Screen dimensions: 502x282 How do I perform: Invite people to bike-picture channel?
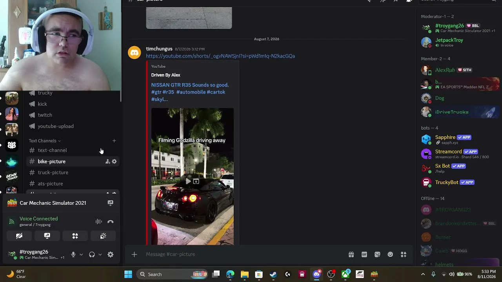[x=107, y=161]
